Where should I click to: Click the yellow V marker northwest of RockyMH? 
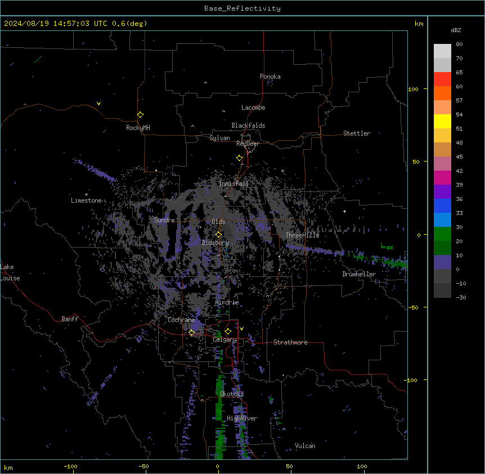[98, 104]
